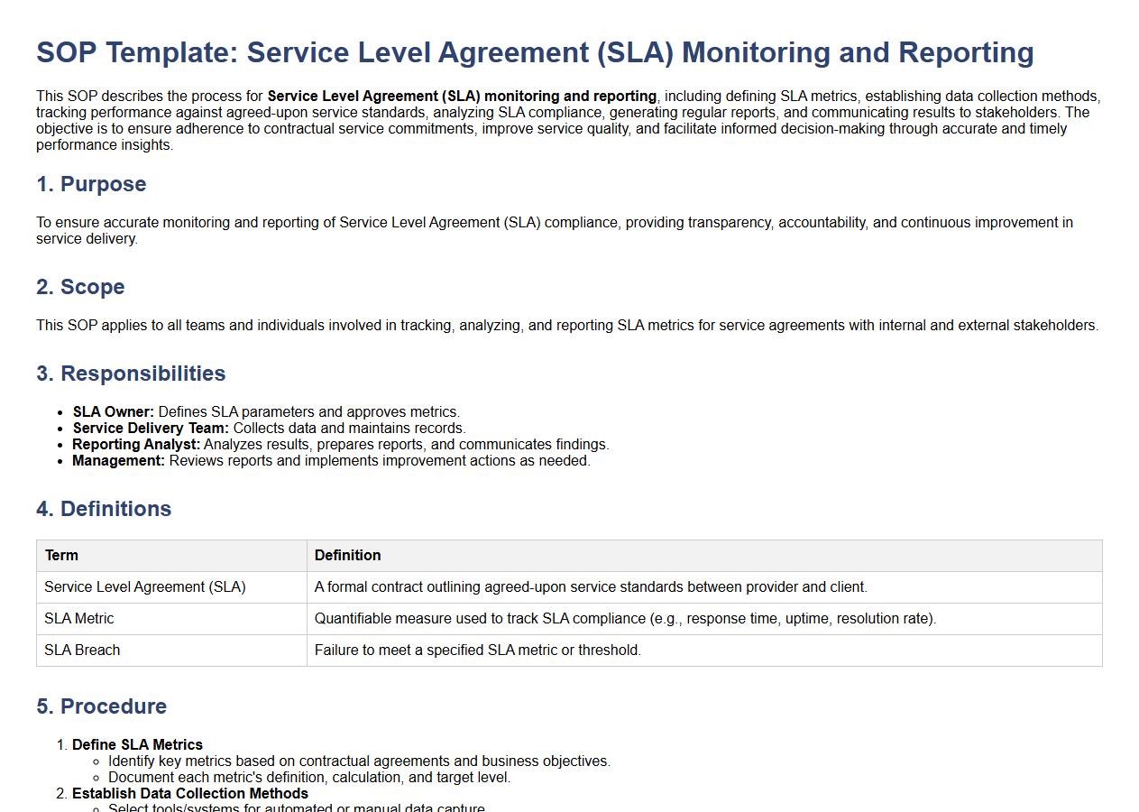Click the '5. Procedure' section heading
Viewport: 1139px width, 812px height.
[101, 706]
